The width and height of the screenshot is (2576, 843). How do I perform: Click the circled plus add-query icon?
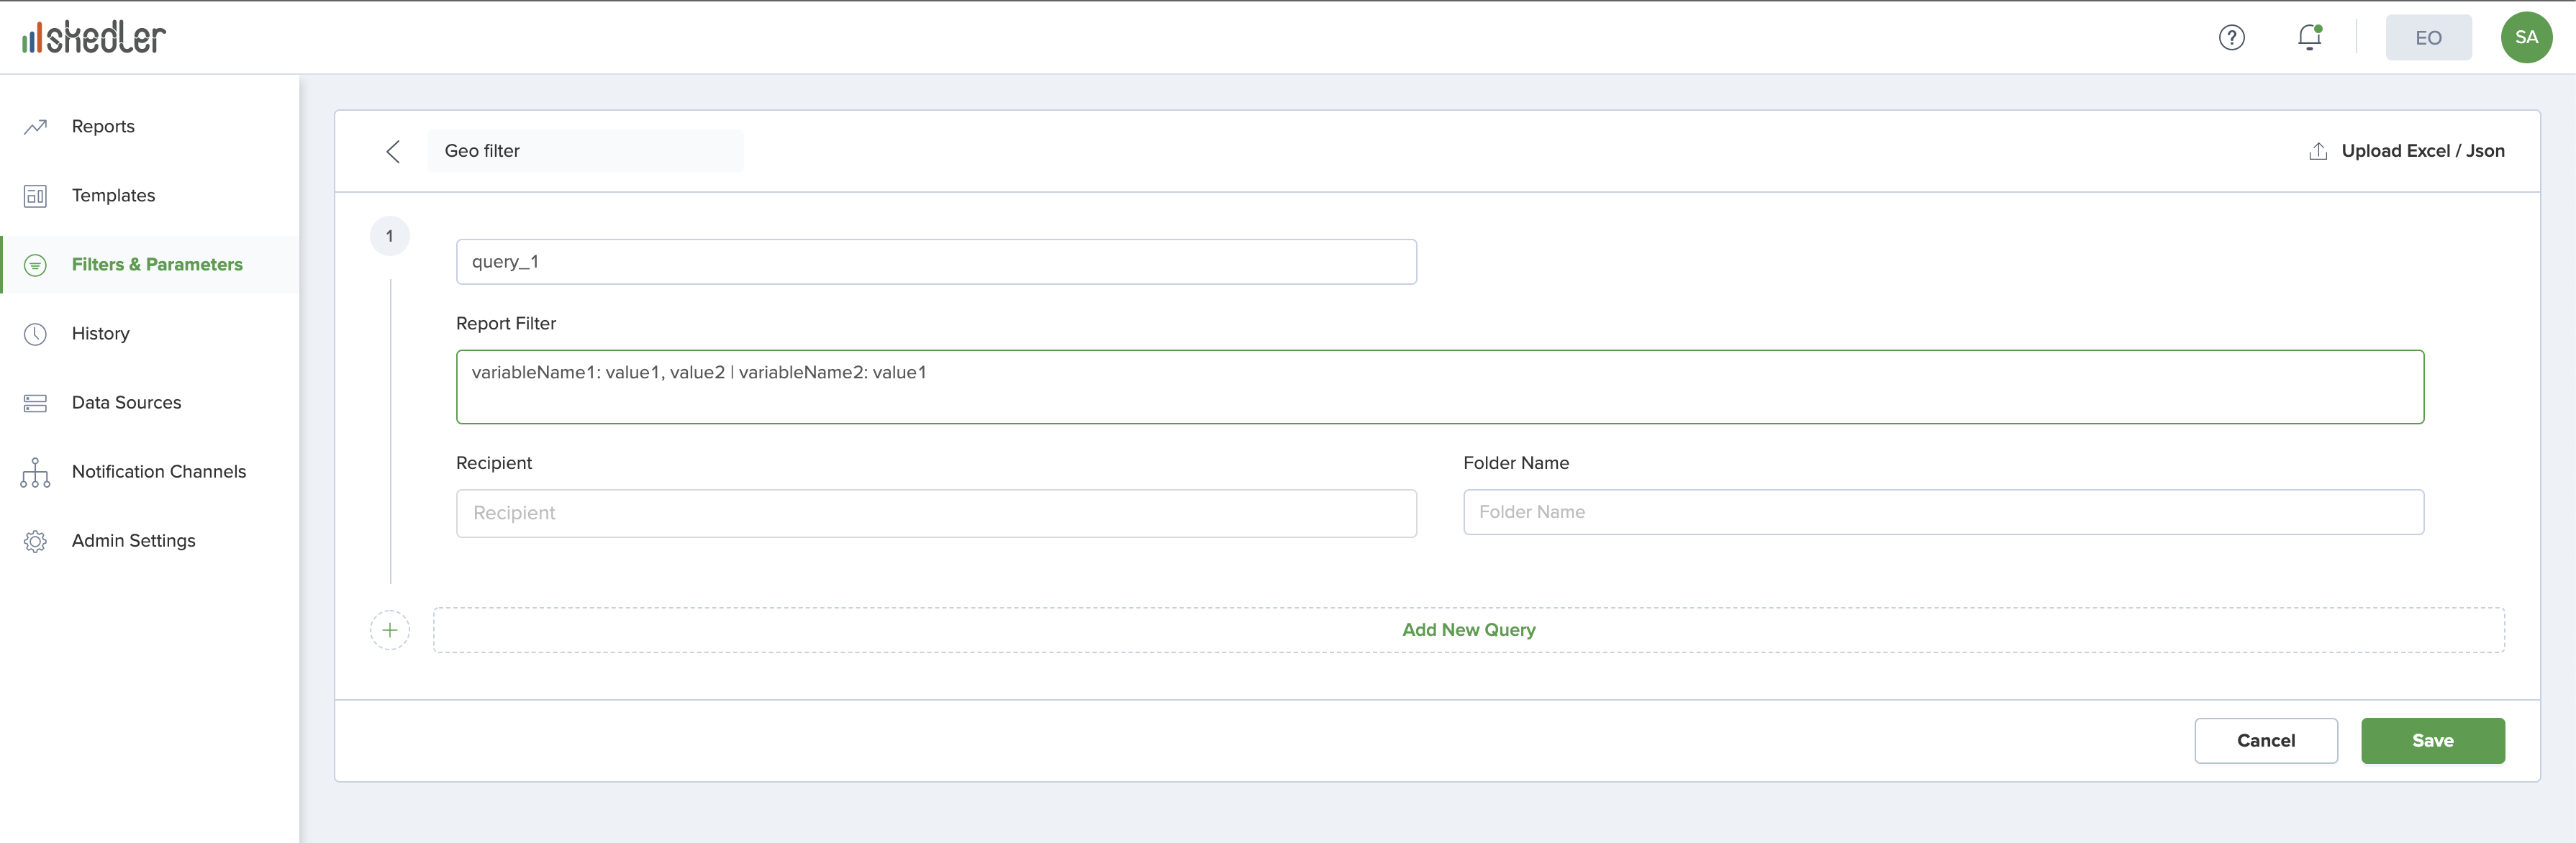coord(390,630)
